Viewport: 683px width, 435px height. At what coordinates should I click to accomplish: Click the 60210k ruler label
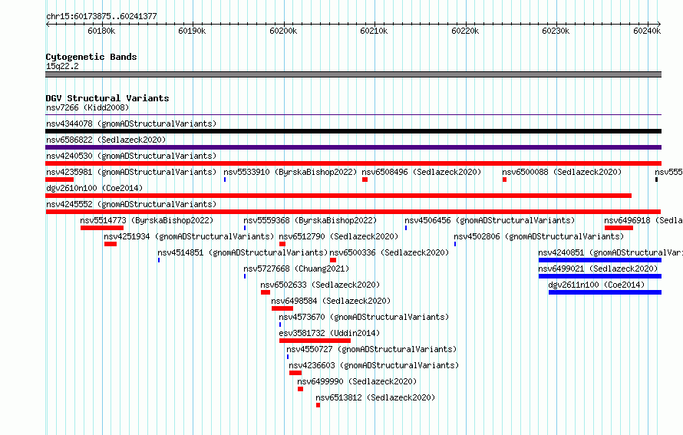(x=374, y=31)
